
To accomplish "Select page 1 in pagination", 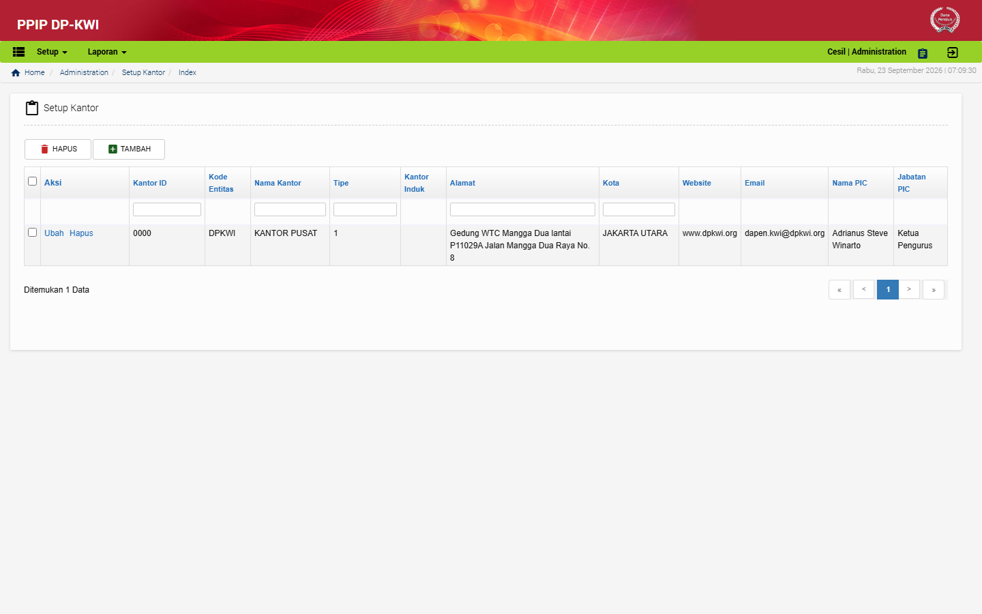I will click(888, 290).
